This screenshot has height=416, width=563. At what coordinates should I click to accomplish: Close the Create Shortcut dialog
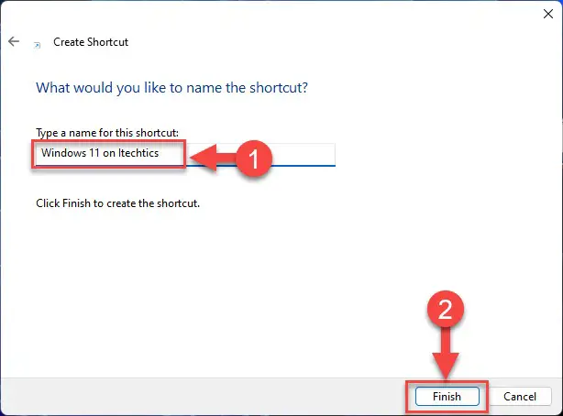coord(548,14)
